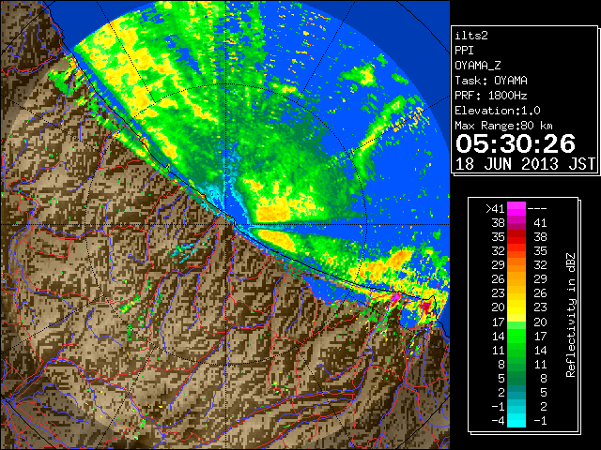Click the '---' legend label
Image resolution: width=601 pixels, height=450 pixels.
pos(537,208)
